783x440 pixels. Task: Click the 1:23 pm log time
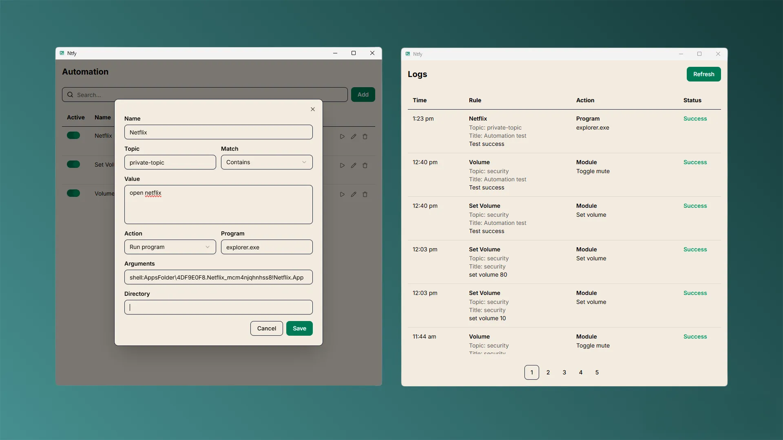(423, 119)
